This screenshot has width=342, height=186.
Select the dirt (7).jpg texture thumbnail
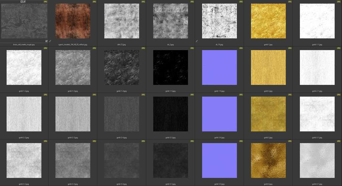coord(122,21)
